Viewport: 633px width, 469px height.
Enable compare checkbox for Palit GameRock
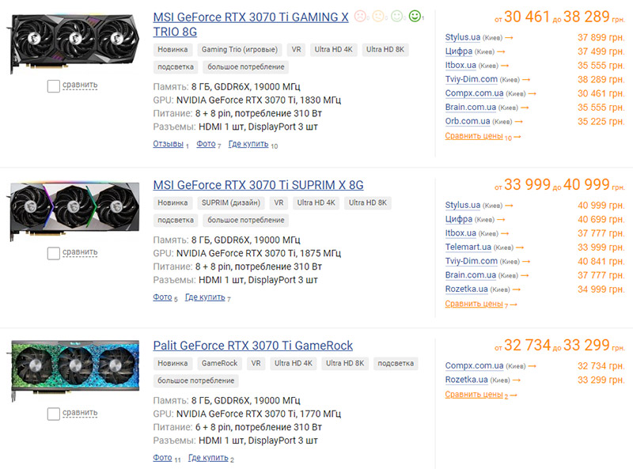[x=54, y=414]
